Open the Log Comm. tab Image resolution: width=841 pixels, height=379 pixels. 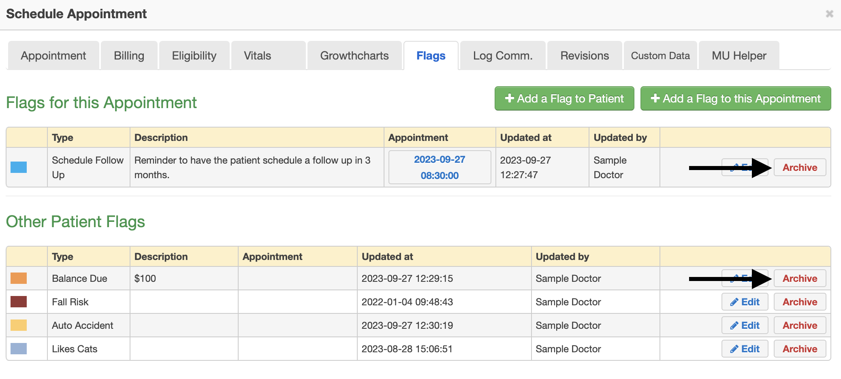pos(503,55)
